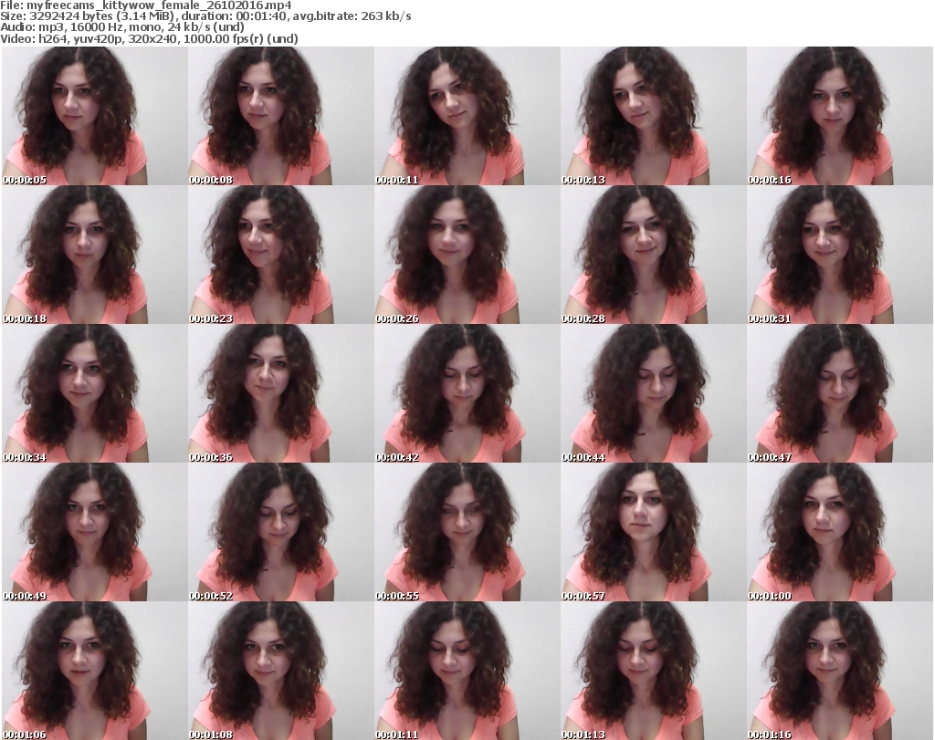Click the Size 3292424 bytes line
The width and height of the screenshot is (935, 740).
(x=205, y=16)
